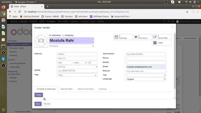Open the Activities overview
Viewport: 201px width, 113px height.
pos(7,2)
